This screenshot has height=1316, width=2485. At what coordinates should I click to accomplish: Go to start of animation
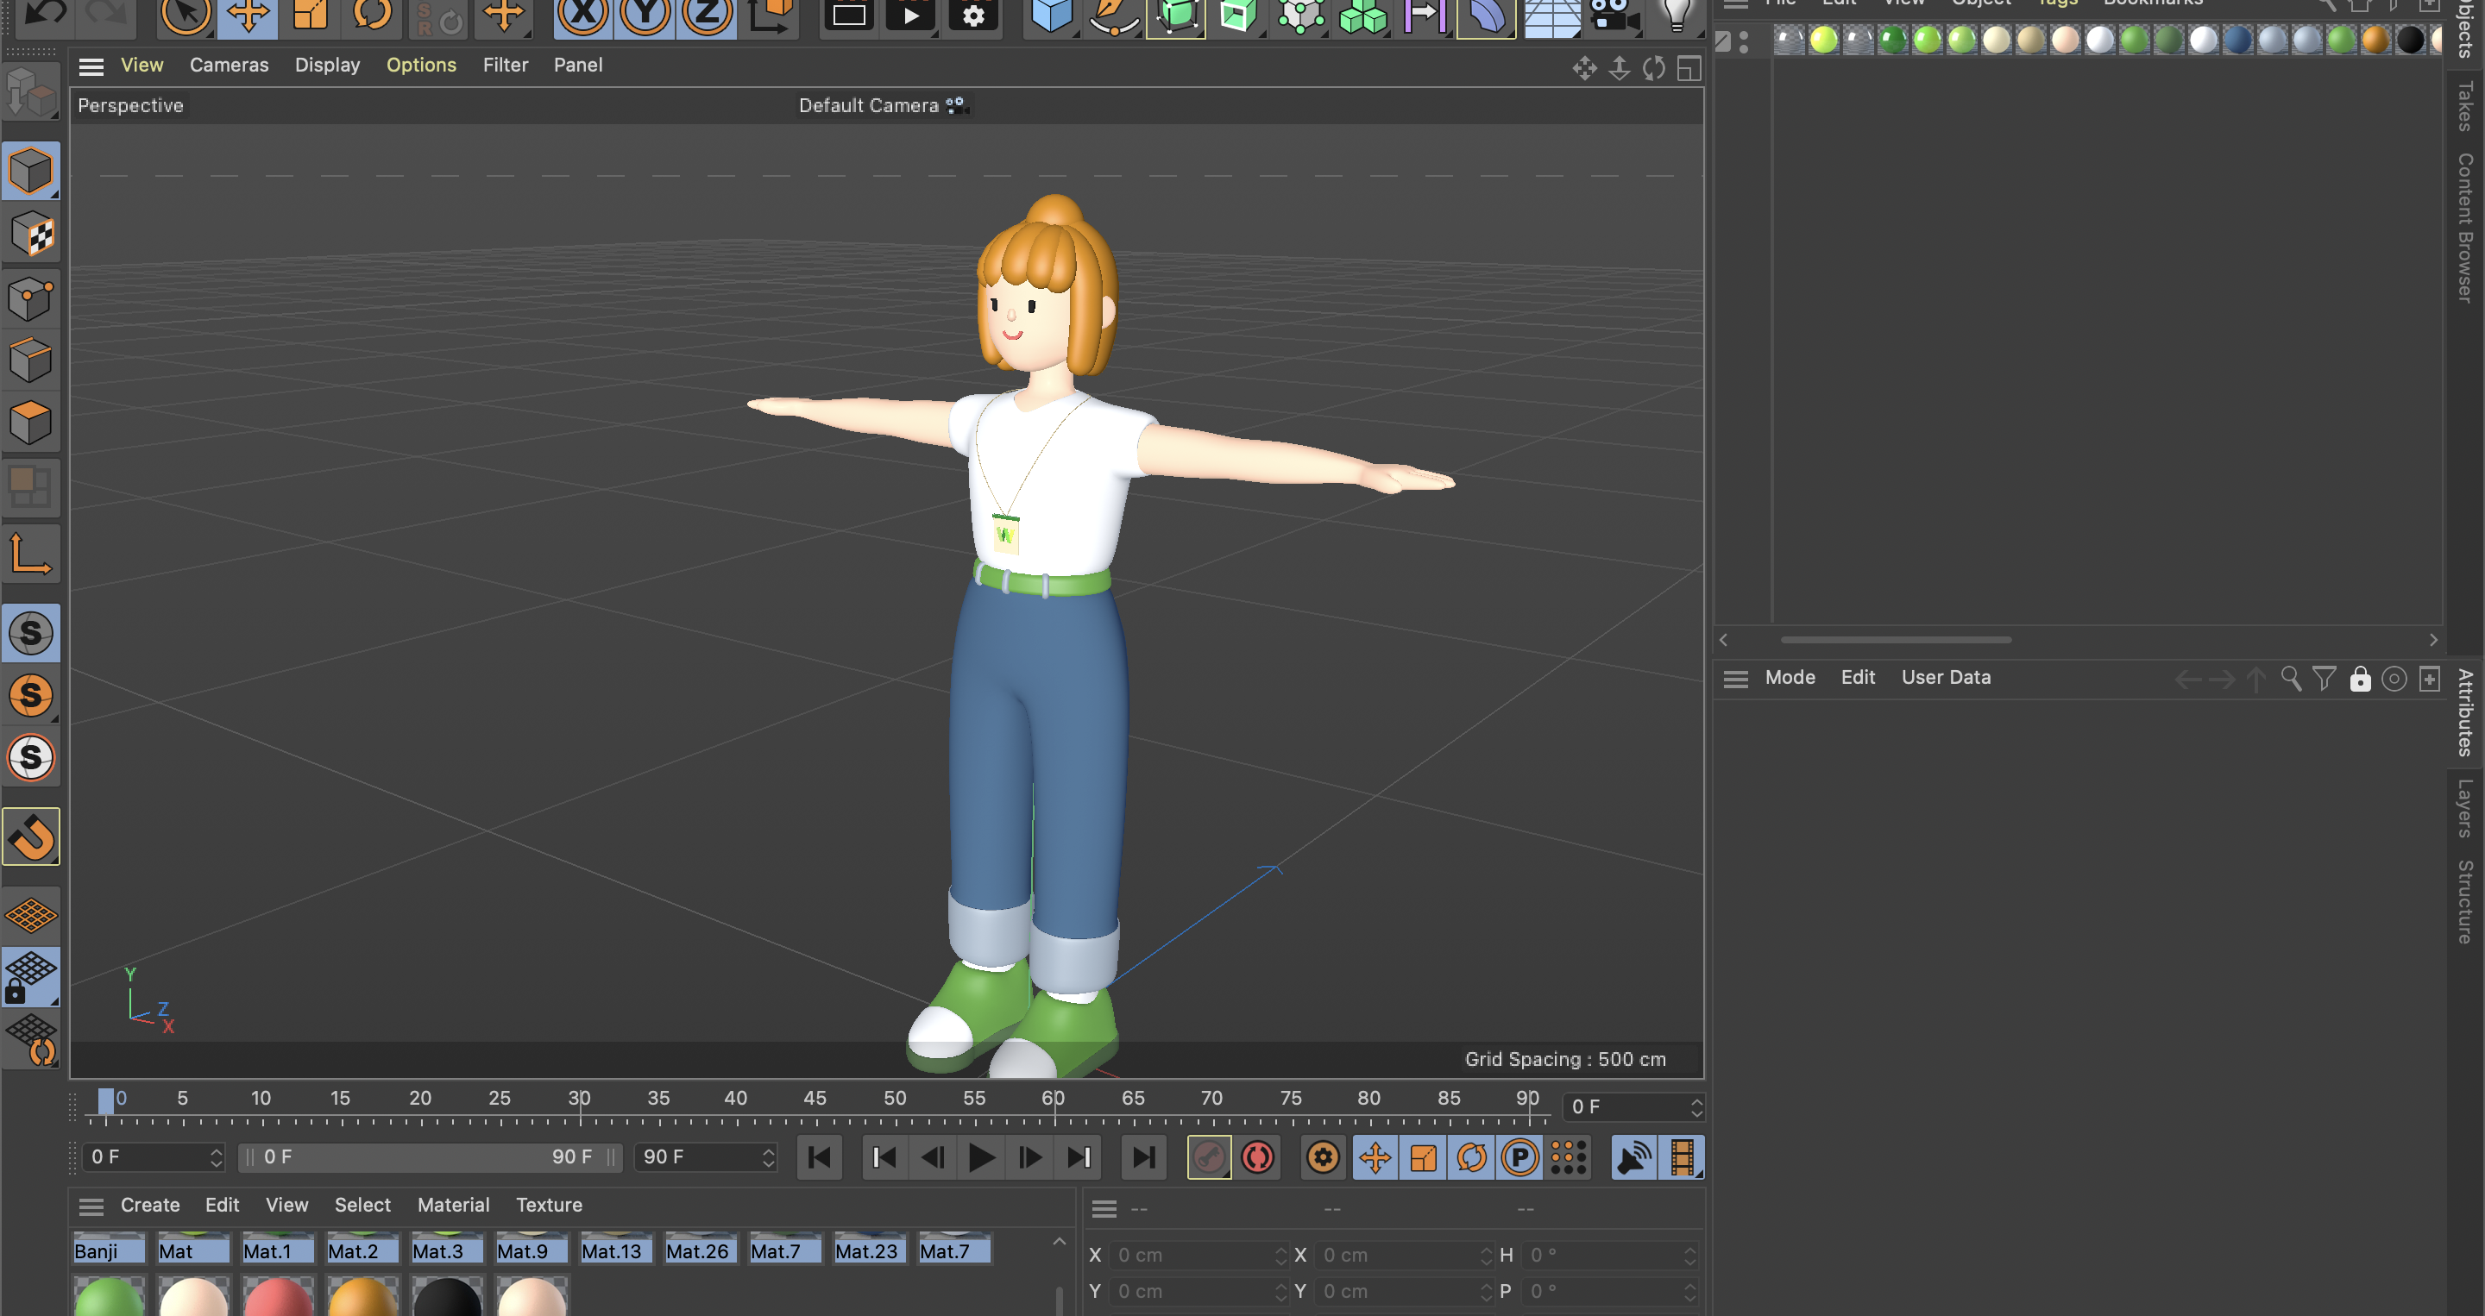819,1157
